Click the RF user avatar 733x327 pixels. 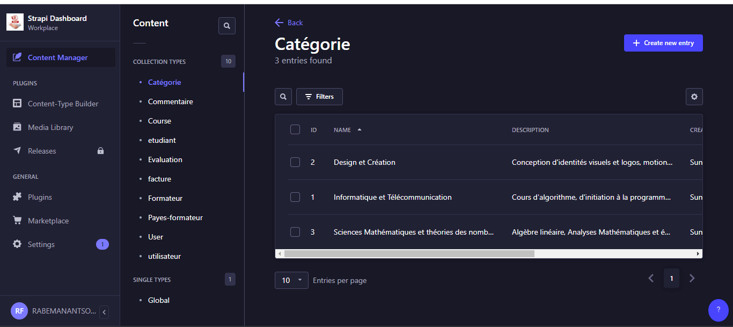(x=19, y=311)
